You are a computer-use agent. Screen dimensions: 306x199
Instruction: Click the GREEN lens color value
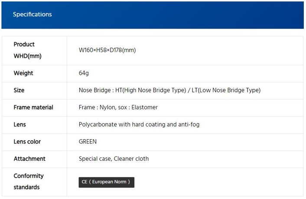tap(88, 141)
